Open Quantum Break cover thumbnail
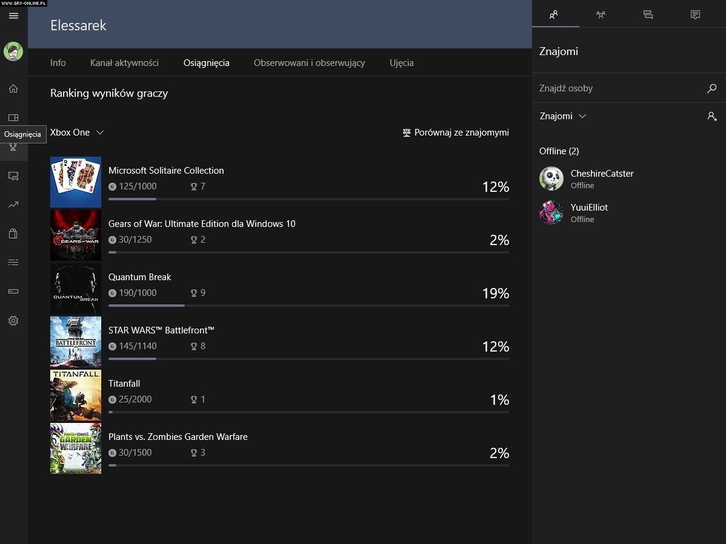 pyautogui.click(x=76, y=289)
